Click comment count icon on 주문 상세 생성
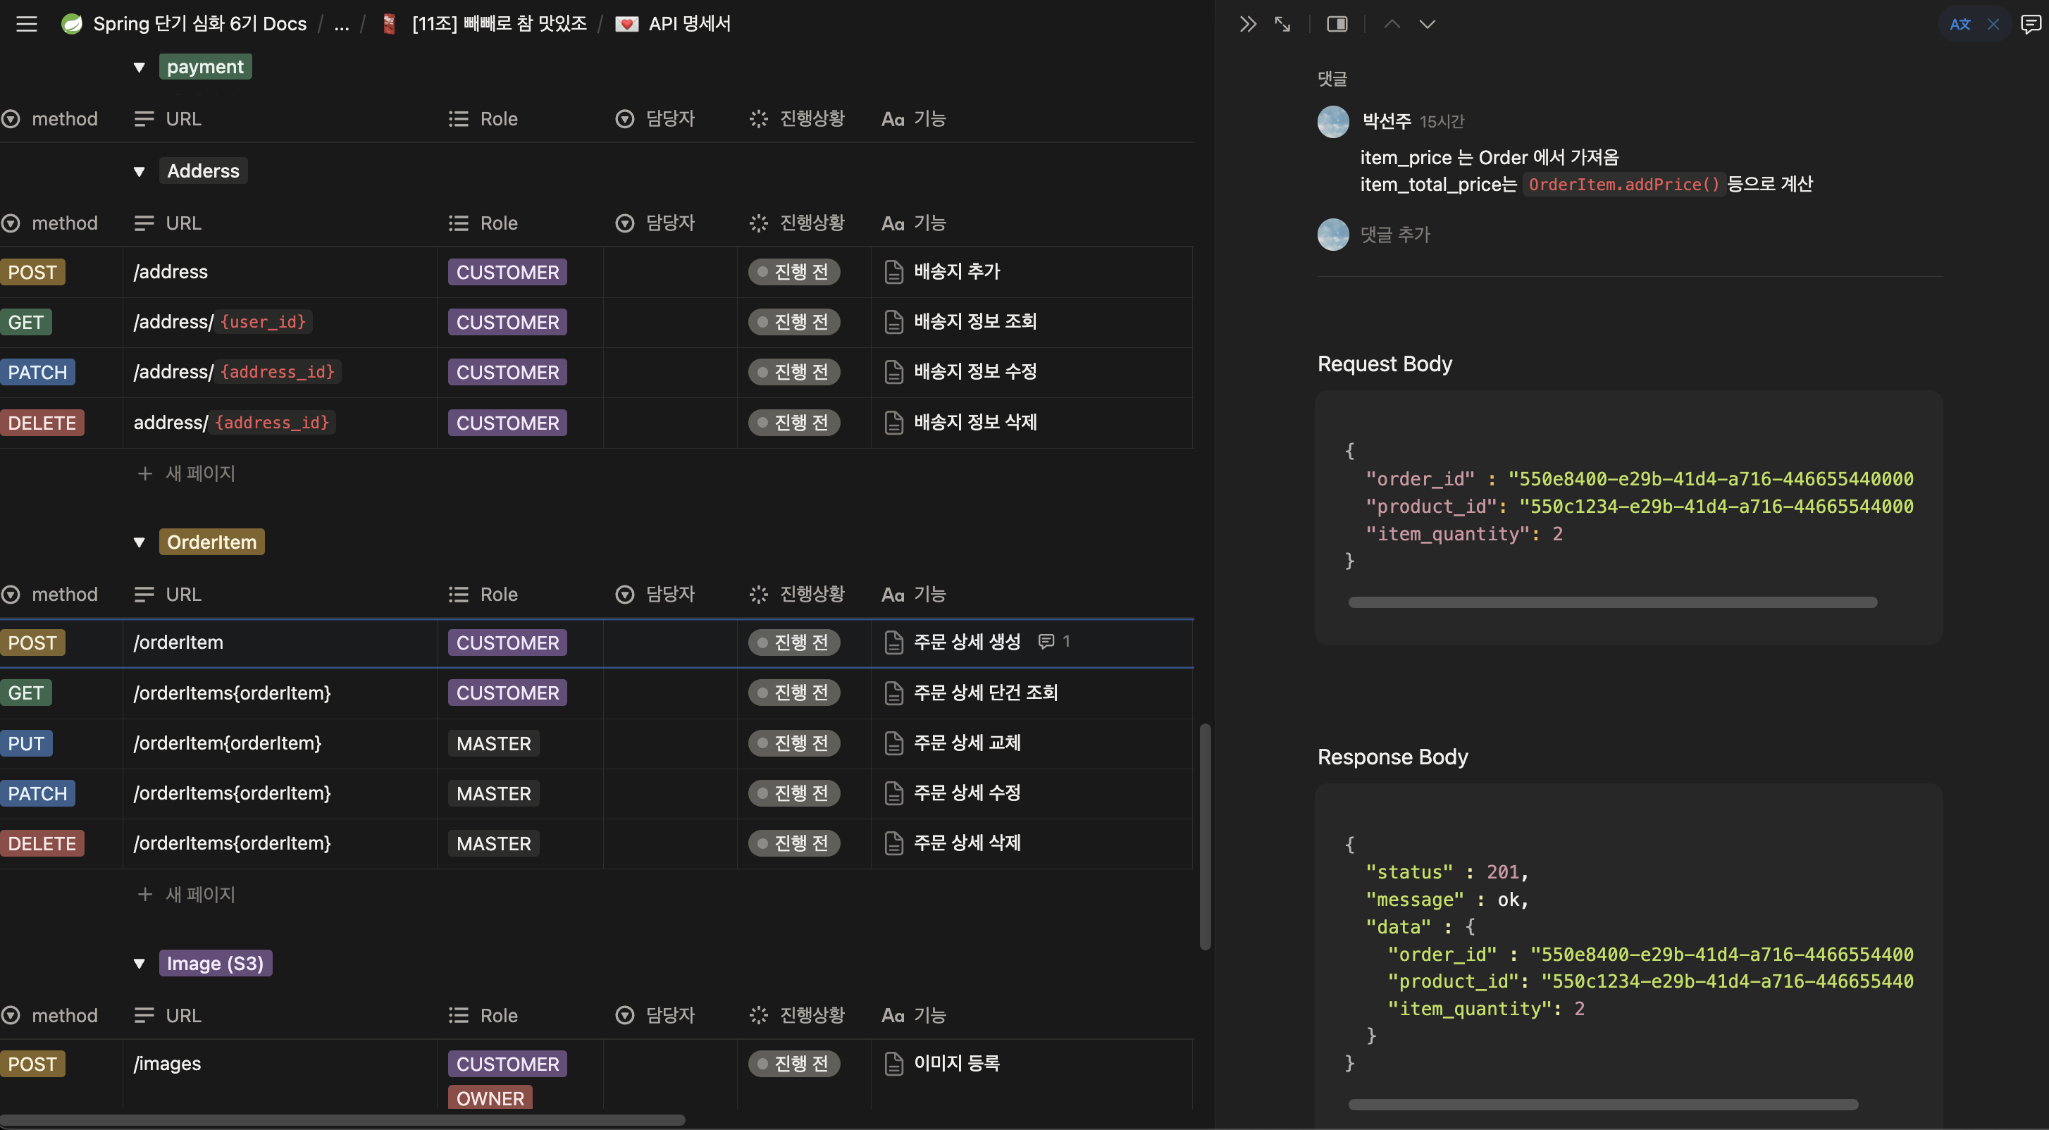This screenshot has height=1130, width=2049. pos(1047,641)
